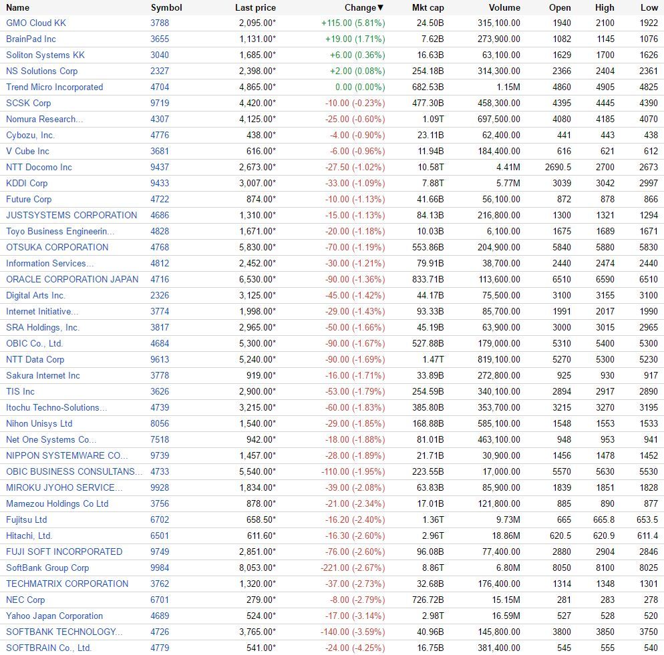
Task: Click ticker symbol 9437
Action: tap(160, 167)
